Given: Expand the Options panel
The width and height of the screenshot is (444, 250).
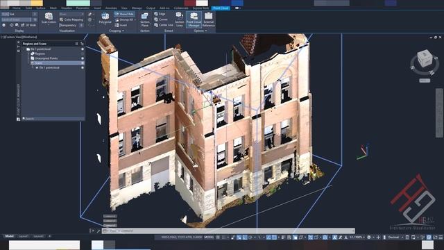Looking at the screenshot, I should coord(200,31).
